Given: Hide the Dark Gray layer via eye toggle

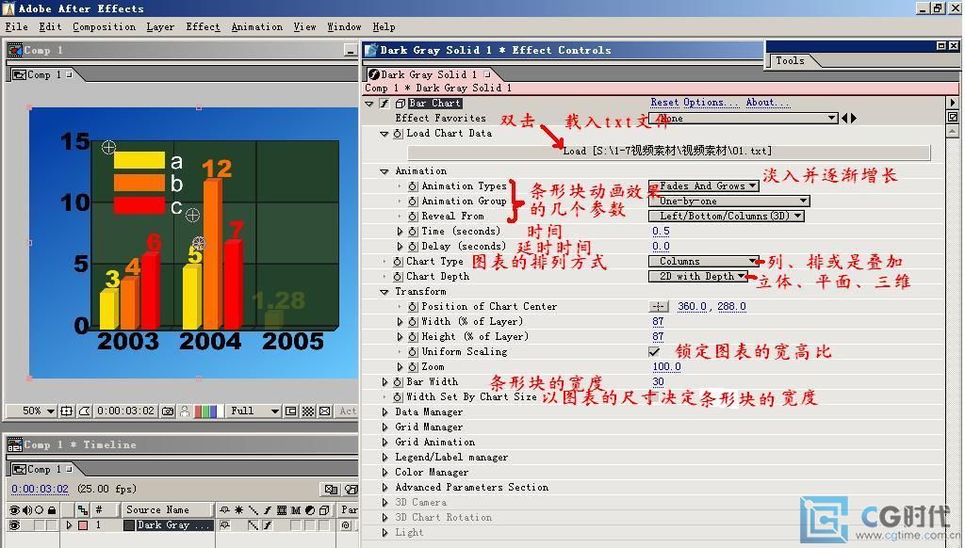Looking at the screenshot, I should pos(14,525).
